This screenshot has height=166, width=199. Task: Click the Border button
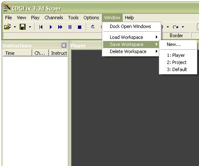176,36
